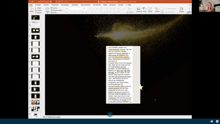
Task: Mute audio with the speaker icon
Action: (211, 121)
